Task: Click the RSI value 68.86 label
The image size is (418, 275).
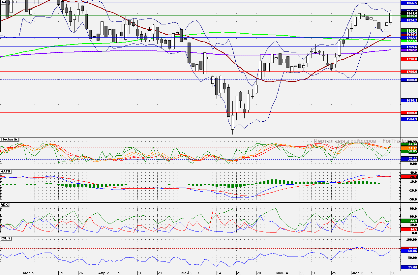Action: point(409,251)
